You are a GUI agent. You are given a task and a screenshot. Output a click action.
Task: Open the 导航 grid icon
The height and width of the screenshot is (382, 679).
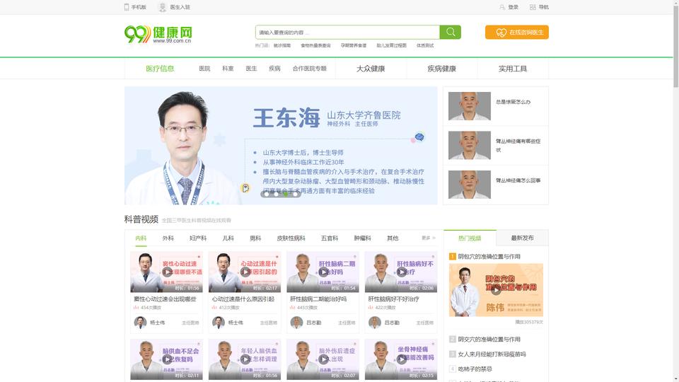tap(533, 7)
